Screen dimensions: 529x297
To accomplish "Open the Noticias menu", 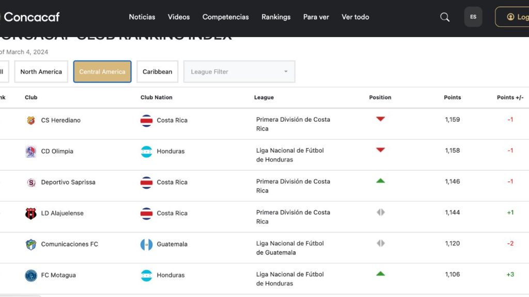I will 142,17.
